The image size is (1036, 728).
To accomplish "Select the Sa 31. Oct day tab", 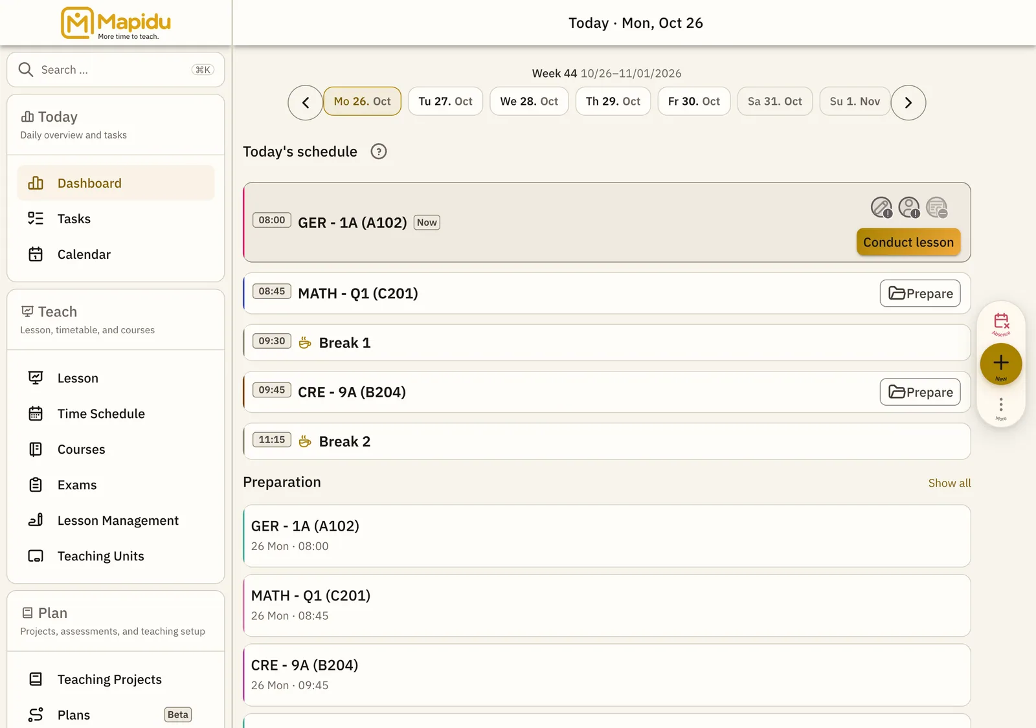I will [775, 102].
